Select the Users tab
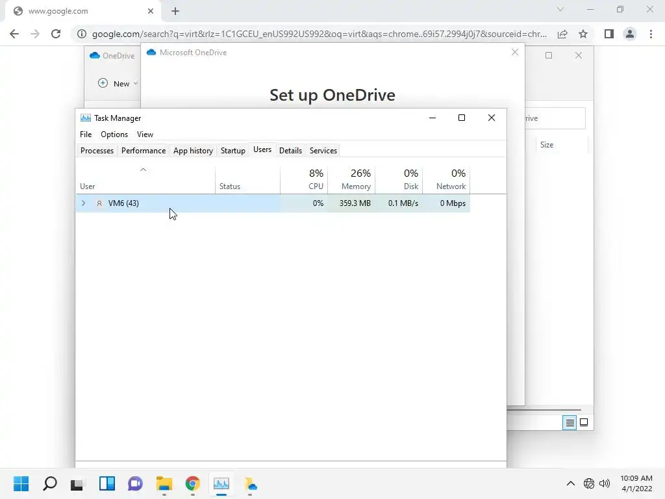The image size is (665, 499). (x=262, y=149)
